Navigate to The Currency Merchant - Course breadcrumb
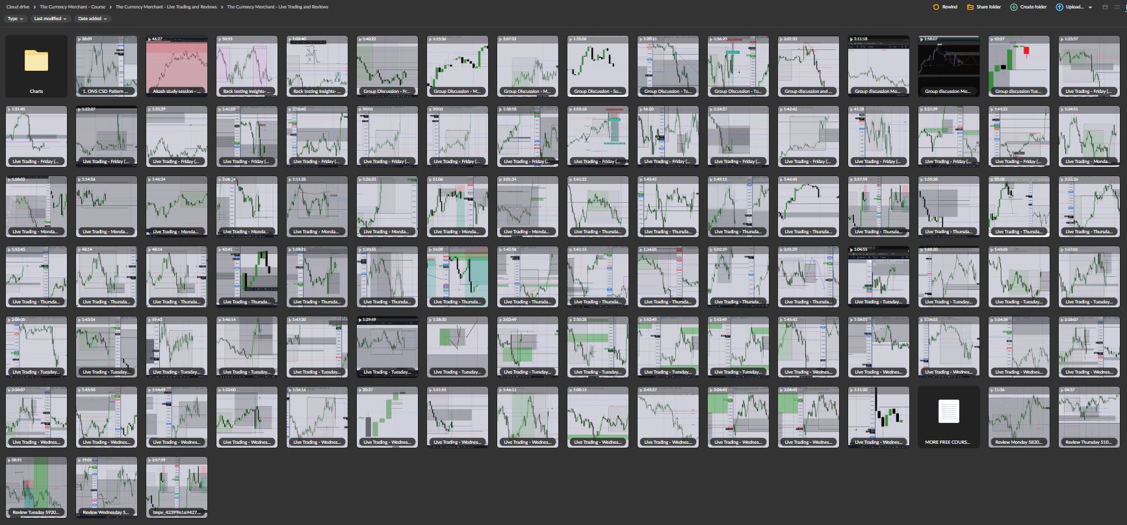 click(x=72, y=7)
